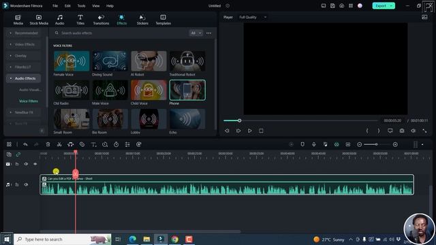Click the Text tool icon in timeline toolbar
Screen dimensions: 436x245
(94, 144)
